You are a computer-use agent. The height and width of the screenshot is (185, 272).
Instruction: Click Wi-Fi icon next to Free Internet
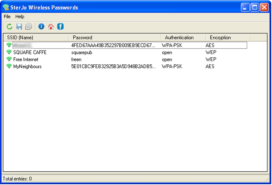9,59
